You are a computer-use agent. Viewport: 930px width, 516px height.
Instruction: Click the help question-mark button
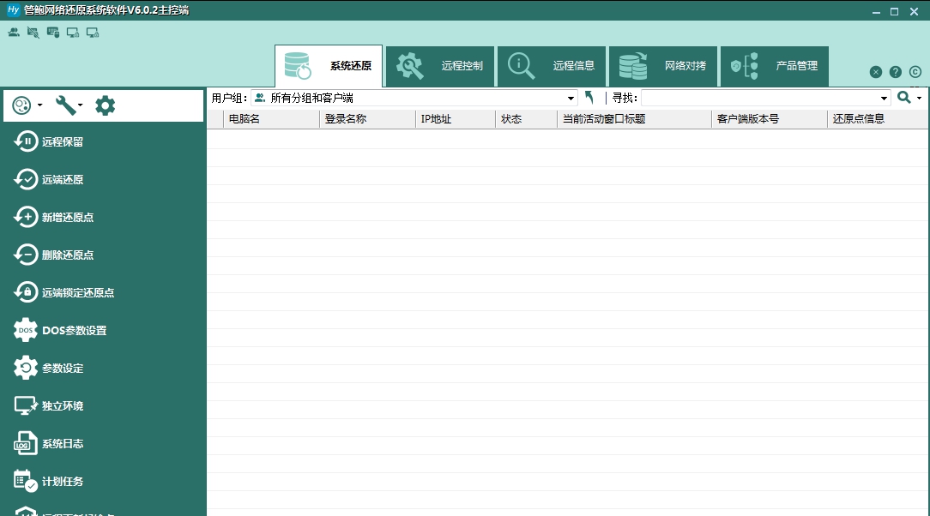[x=896, y=72]
